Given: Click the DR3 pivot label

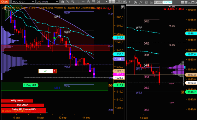Looking at the screenshot, I should coord(147,21).
